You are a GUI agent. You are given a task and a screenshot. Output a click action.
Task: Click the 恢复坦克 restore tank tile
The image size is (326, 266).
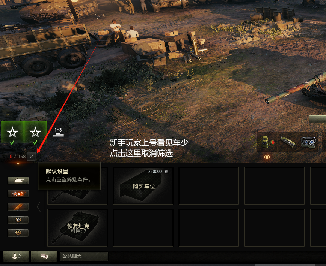tap(77, 228)
